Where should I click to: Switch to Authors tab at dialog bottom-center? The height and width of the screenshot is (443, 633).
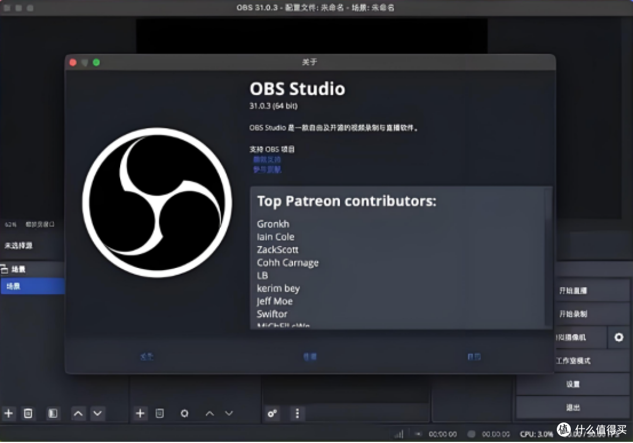[310, 356]
